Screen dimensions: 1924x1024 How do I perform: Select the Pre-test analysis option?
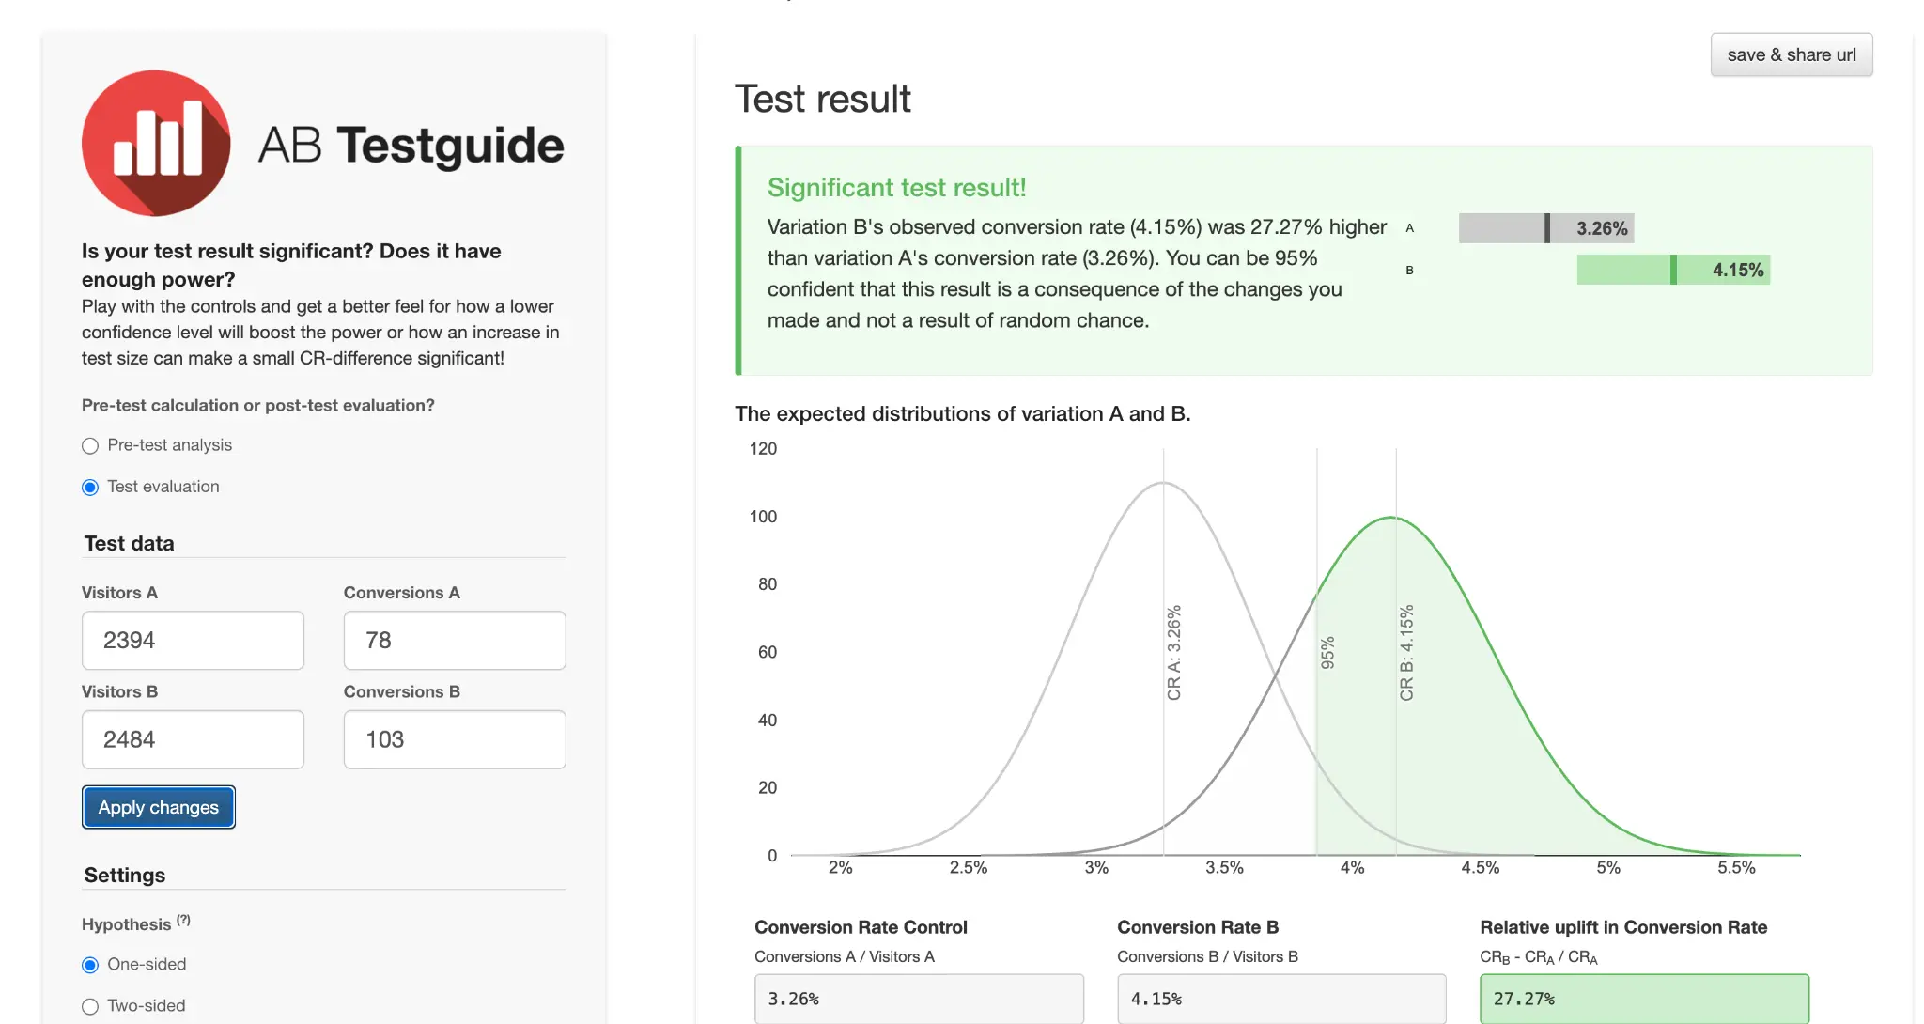89,445
